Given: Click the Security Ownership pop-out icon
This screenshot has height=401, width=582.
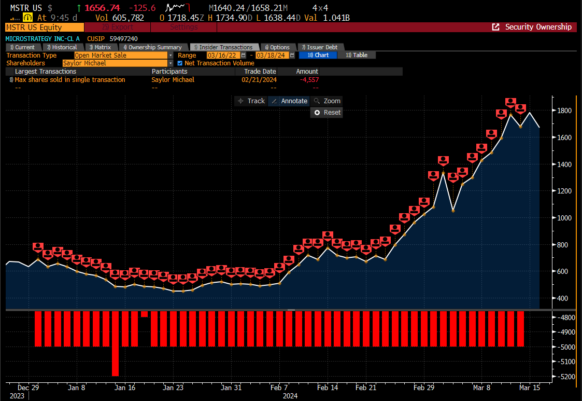Looking at the screenshot, I should coord(495,27).
